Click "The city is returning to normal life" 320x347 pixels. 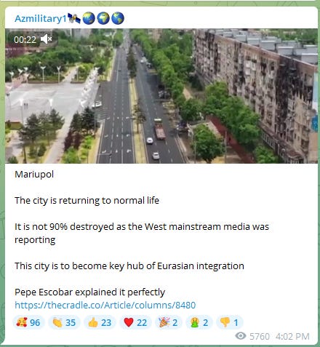click(x=87, y=201)
